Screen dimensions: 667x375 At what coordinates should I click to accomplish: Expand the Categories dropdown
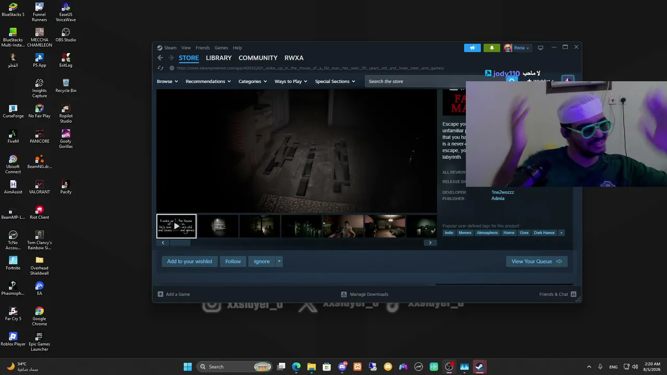[x=253, y=81]
